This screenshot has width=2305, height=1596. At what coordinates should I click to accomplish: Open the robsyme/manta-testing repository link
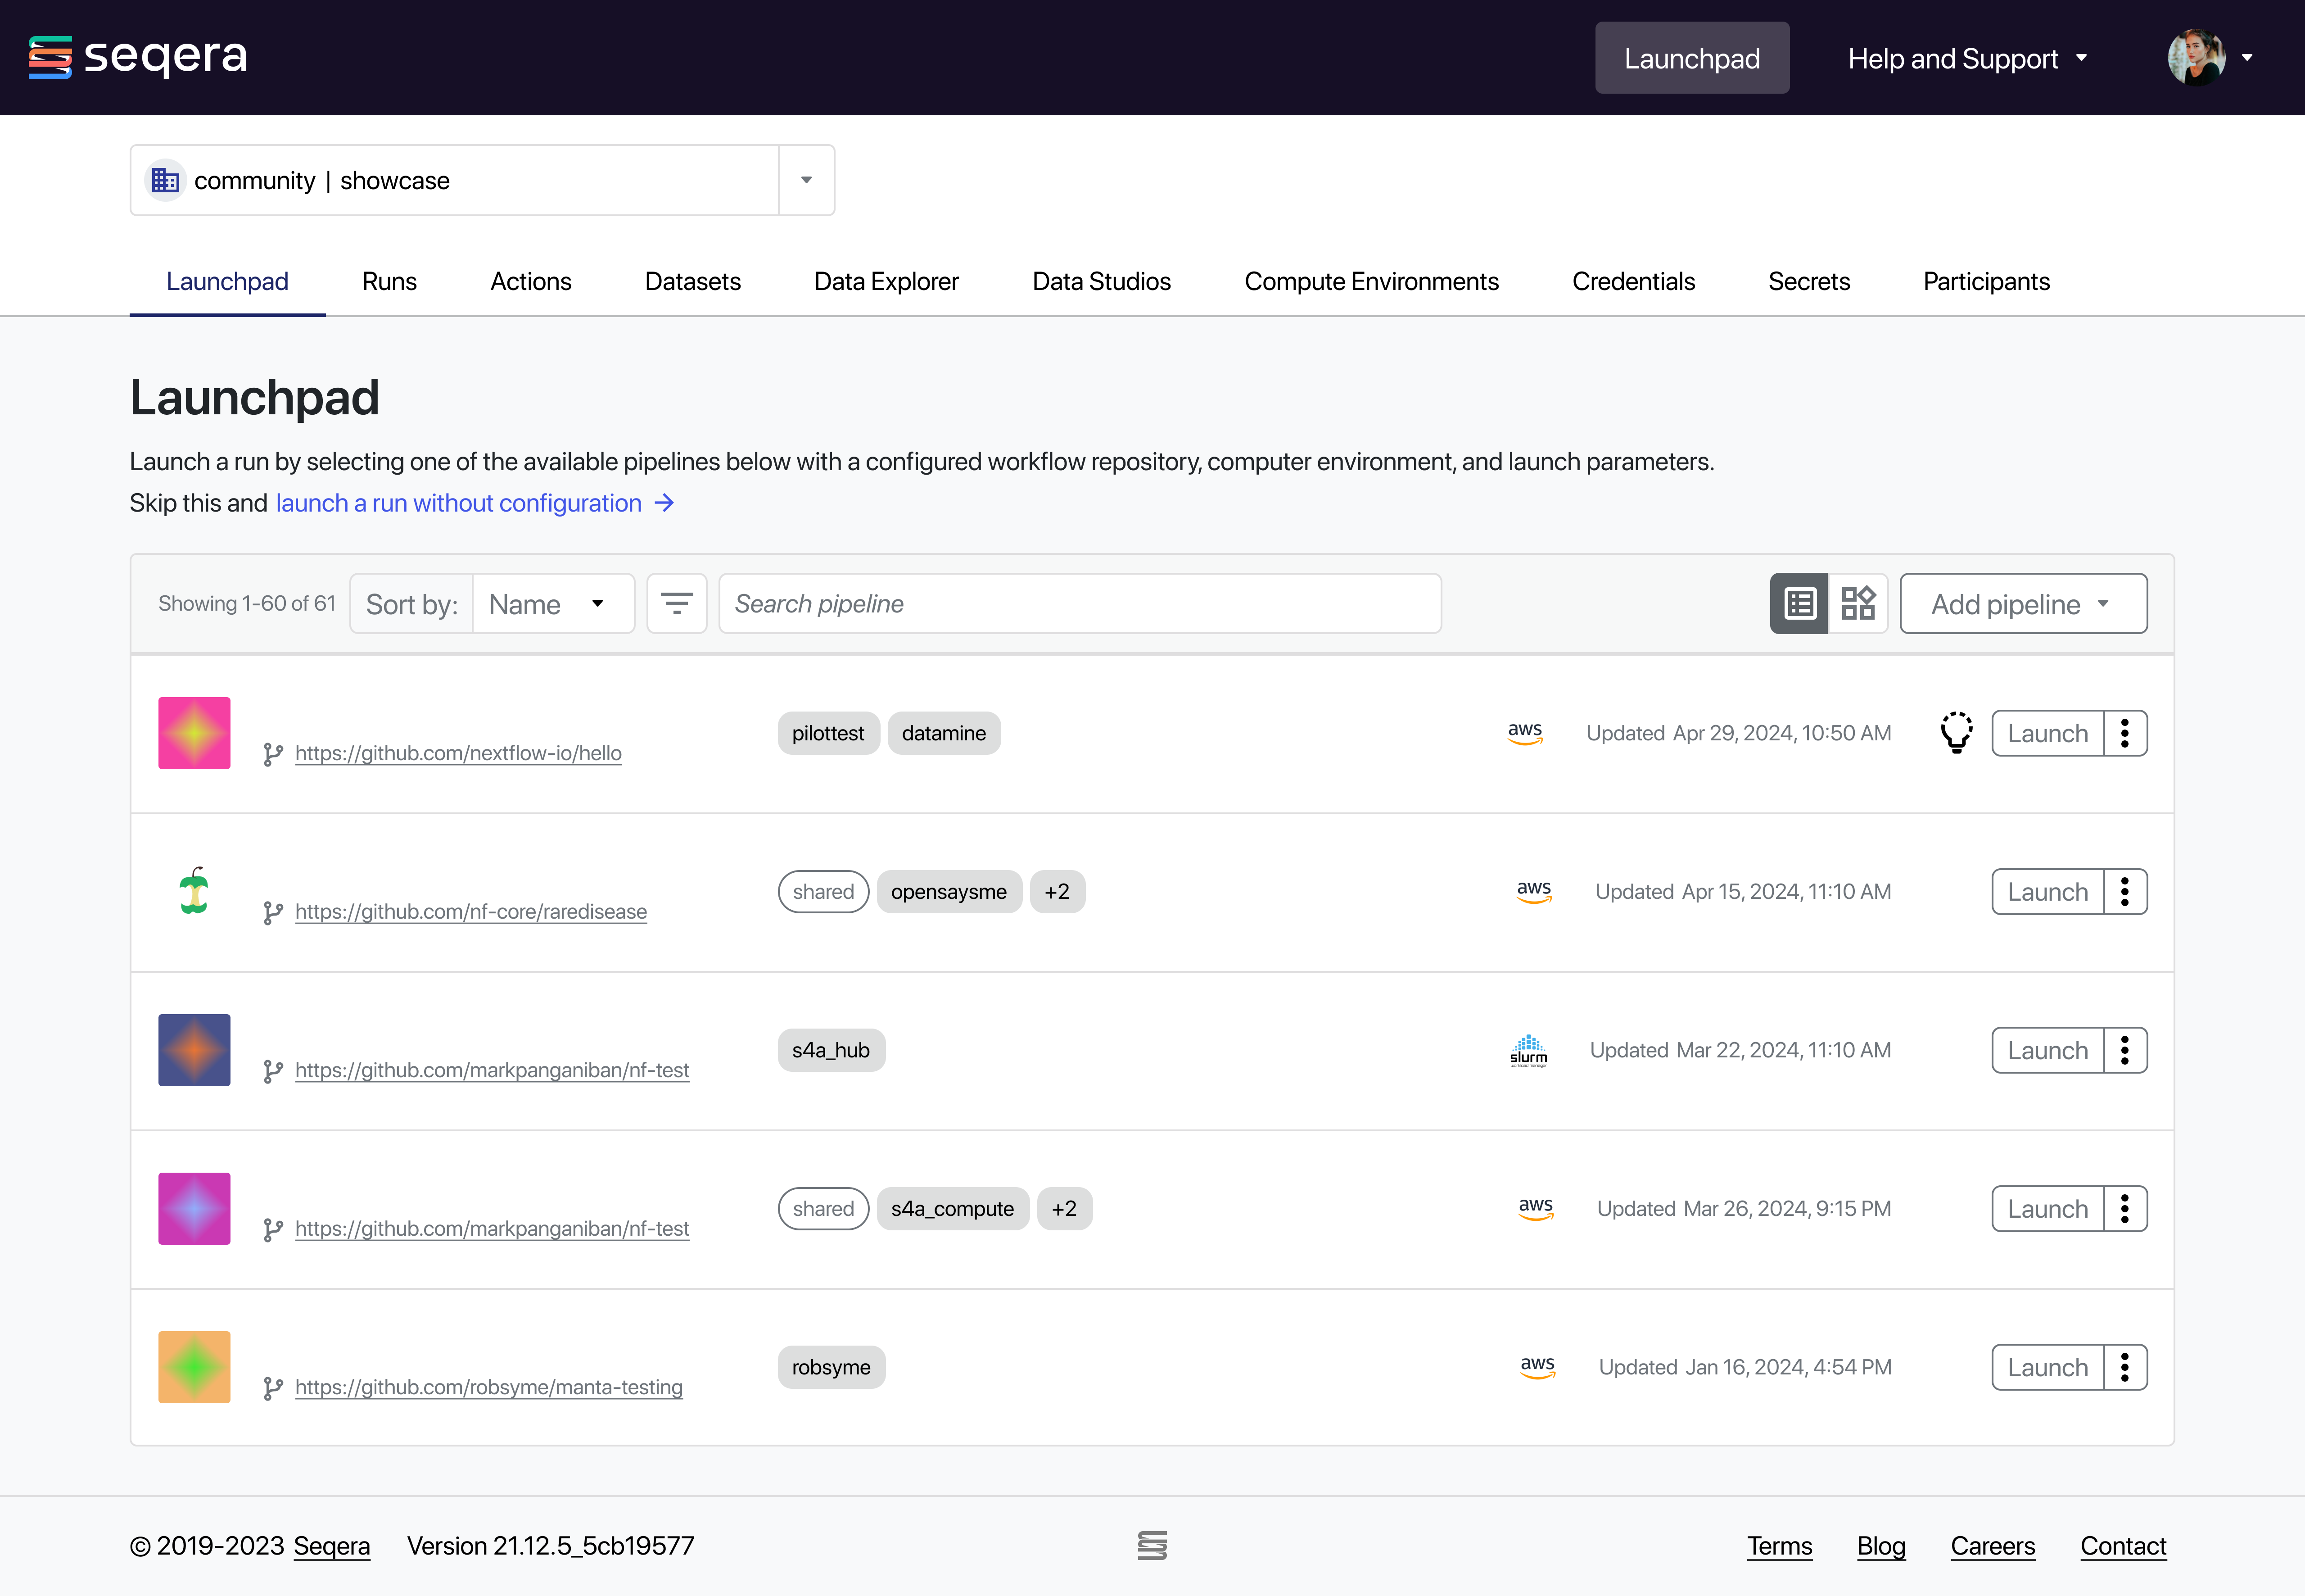click(x=489, y=1387)
